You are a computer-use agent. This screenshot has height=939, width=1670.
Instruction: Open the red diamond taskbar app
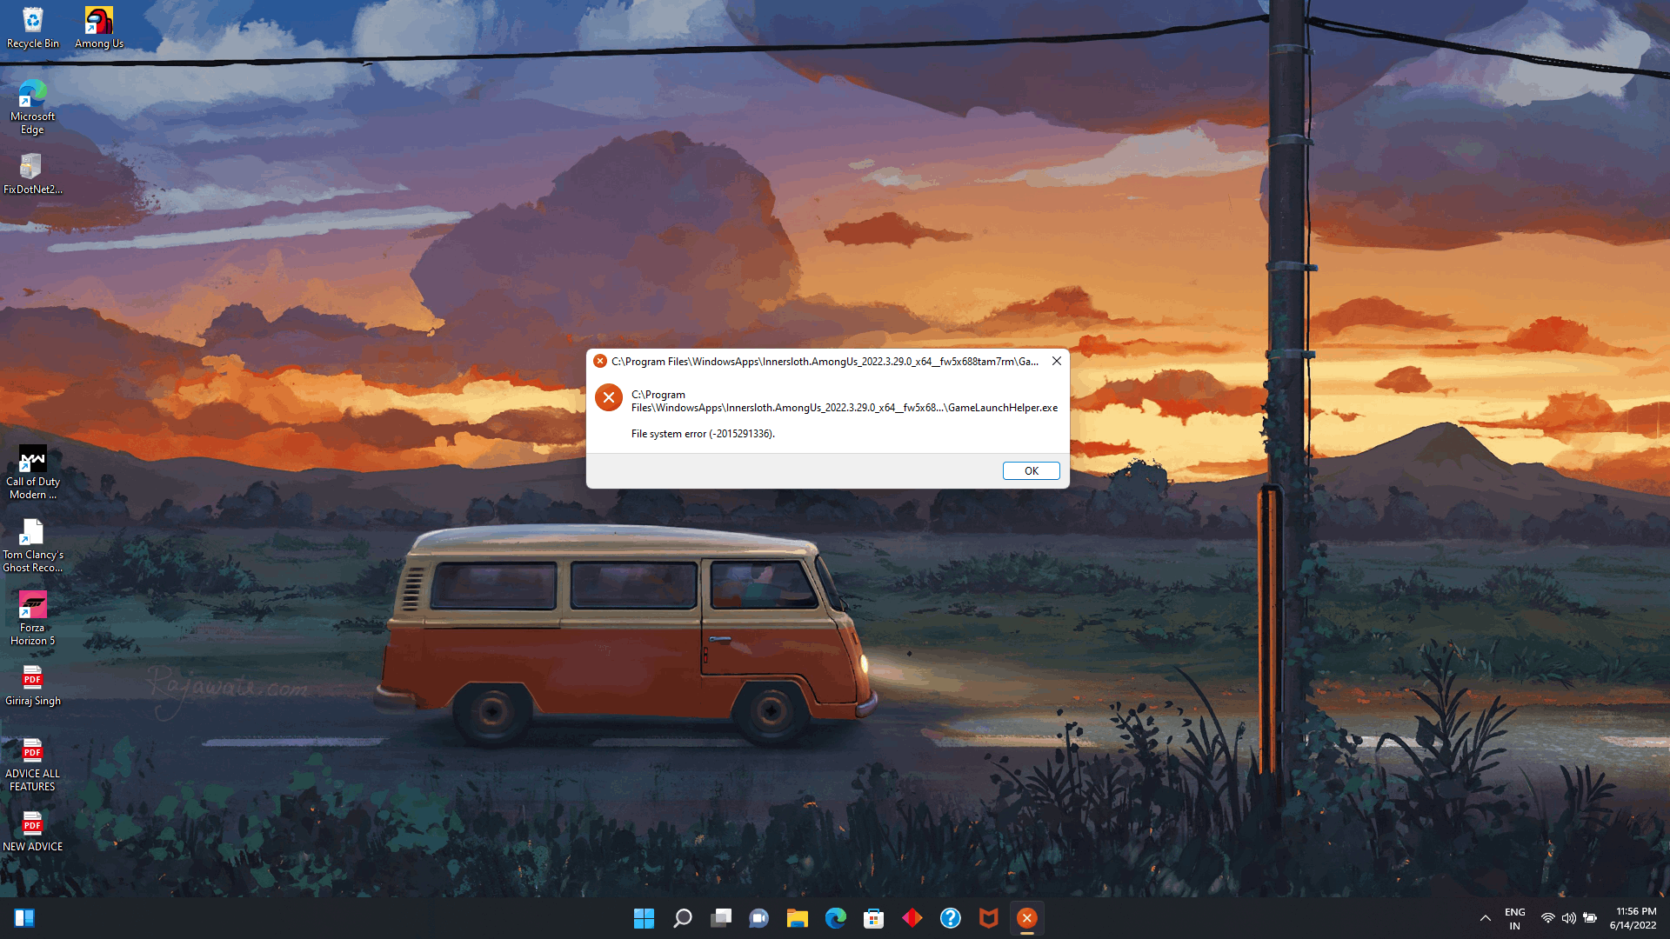(x=912, y=918)
